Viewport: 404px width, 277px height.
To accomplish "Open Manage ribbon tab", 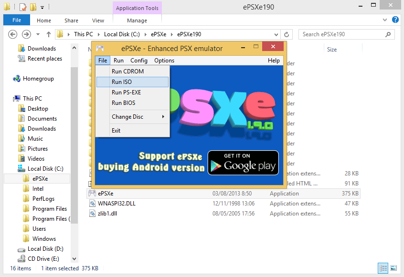I will 137,21.
